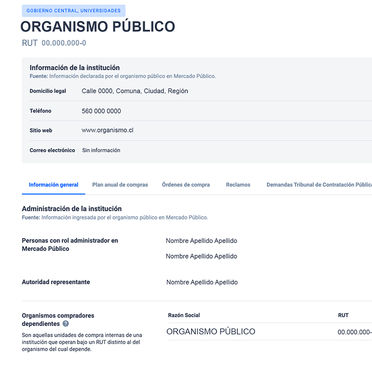Select the first administrator Nombre Apellido Apellido
372x372 pixels.
tap(202, 241)
